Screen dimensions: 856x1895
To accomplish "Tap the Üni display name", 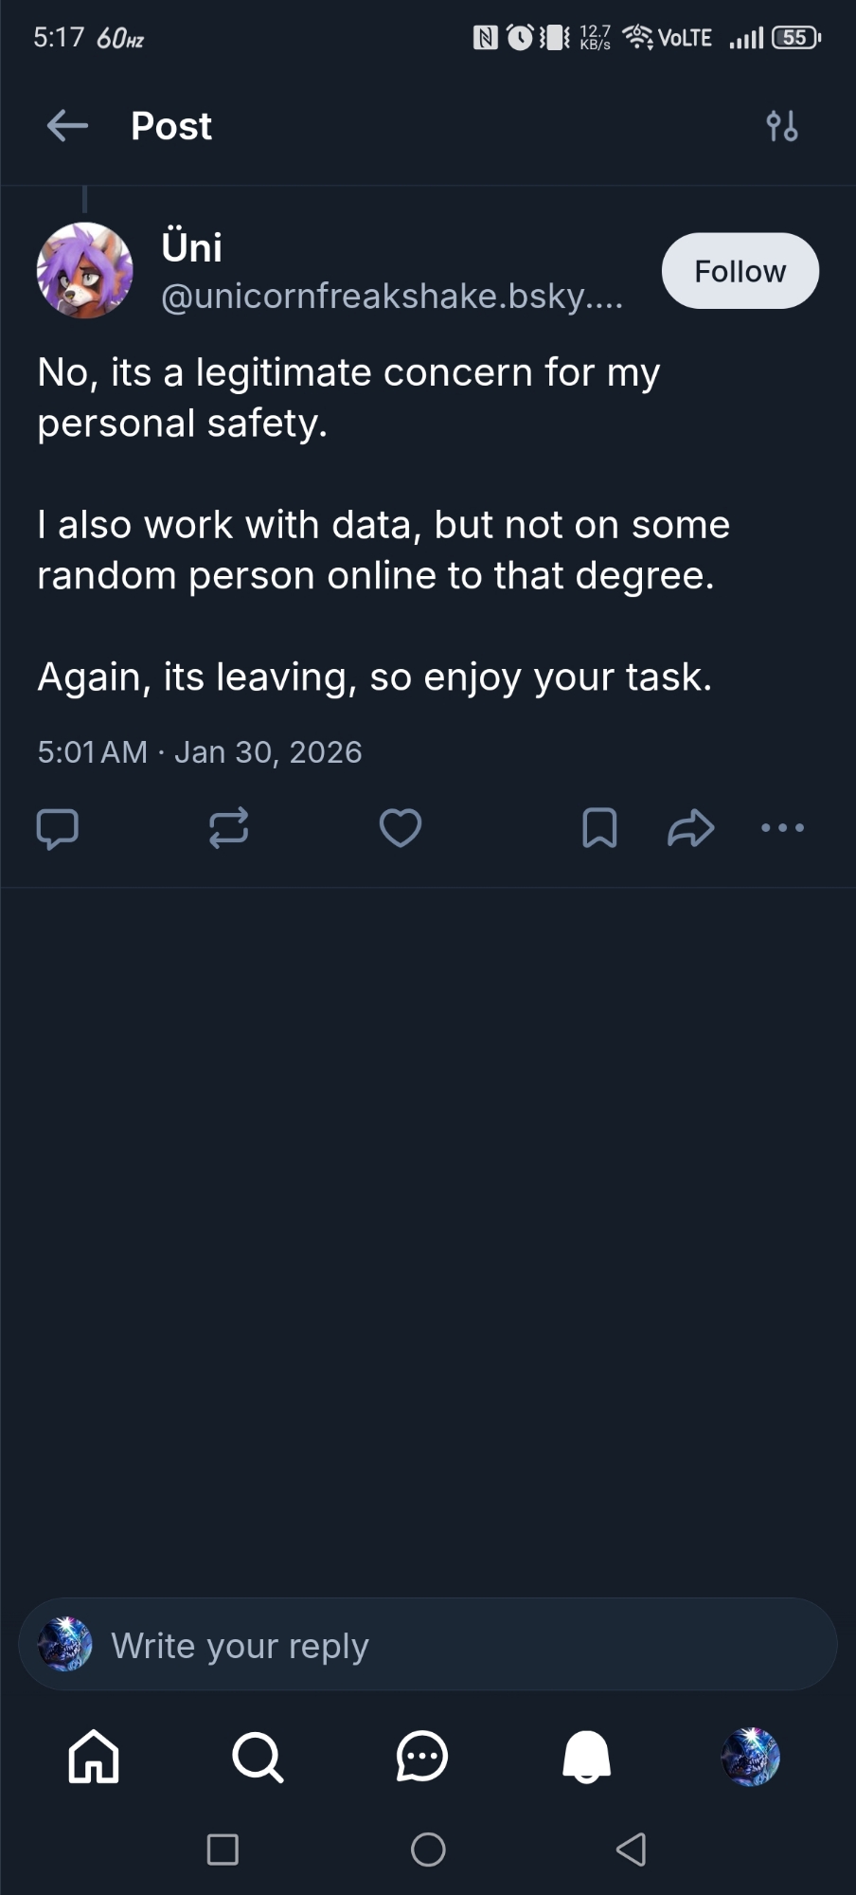I will (192, 247).
